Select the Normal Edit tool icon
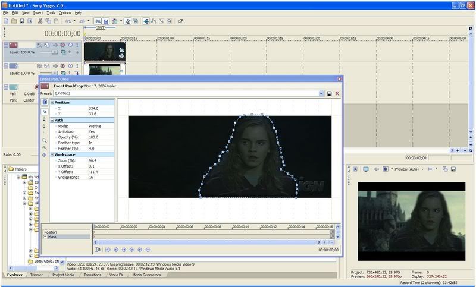Viewport: 476px width, 287px height. point(146,21)
